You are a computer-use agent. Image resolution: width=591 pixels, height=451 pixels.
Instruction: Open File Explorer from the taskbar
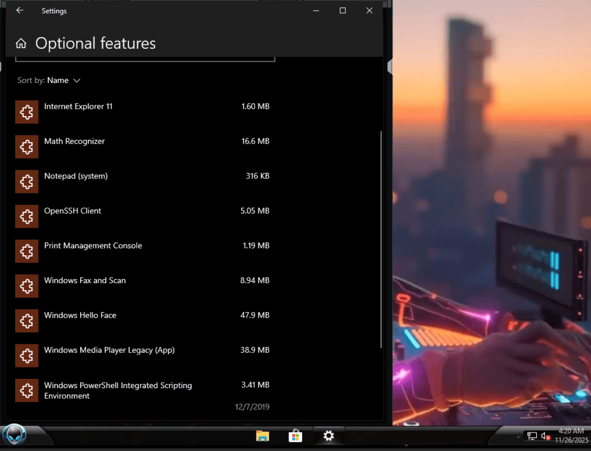click(262, 436)
